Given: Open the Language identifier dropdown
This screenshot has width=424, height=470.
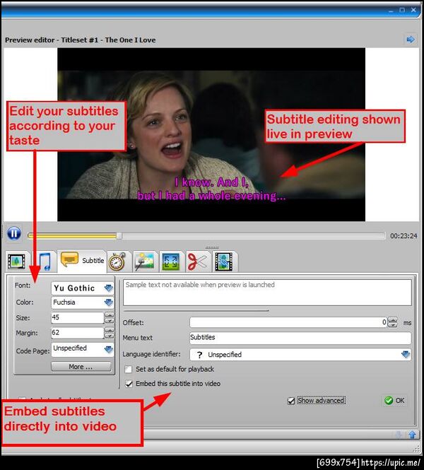Looking at the screenshot, I should pyautogui.click(x=405, y=355).
